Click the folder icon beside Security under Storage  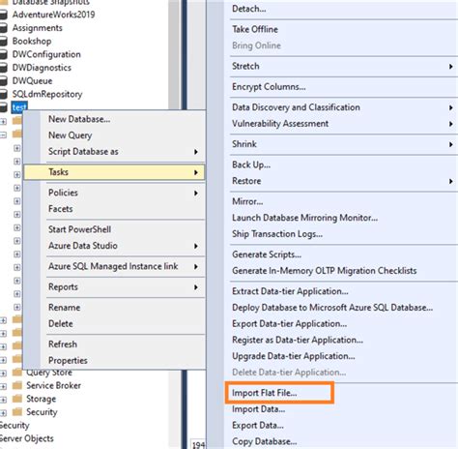click(x=17, y=412)
